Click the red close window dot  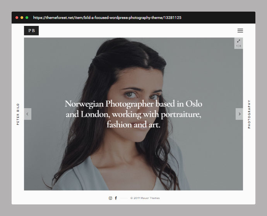[17, 17]
